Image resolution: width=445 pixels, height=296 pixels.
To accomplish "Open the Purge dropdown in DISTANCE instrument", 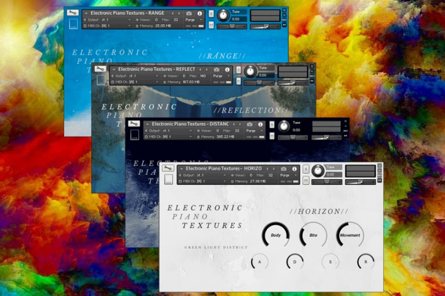I will coord(254,131).
